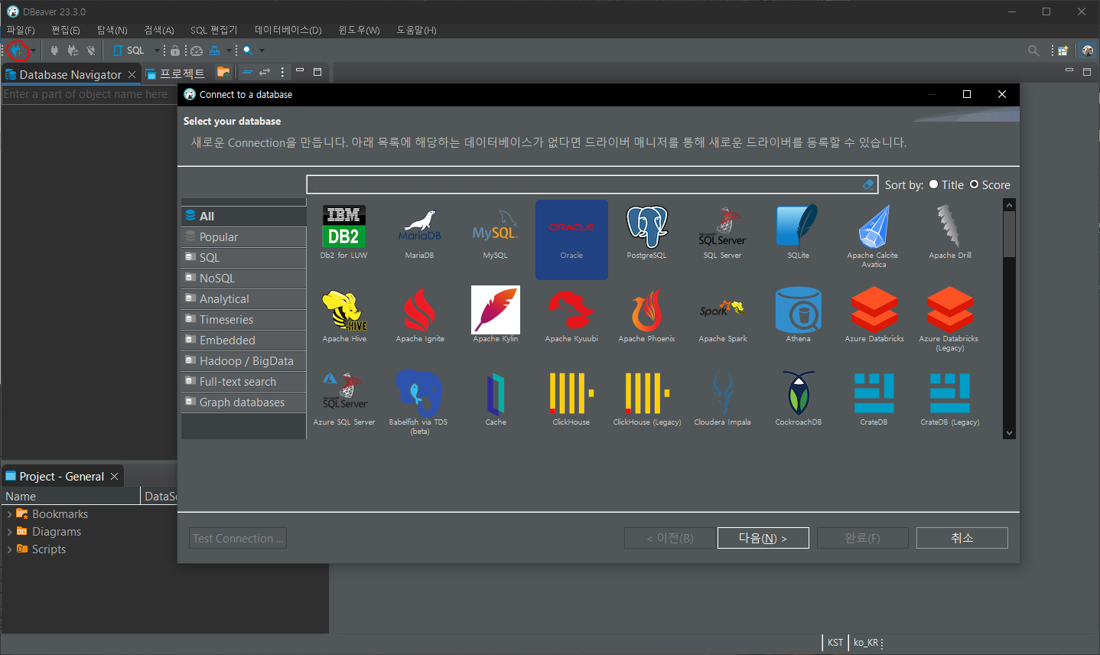Open the SQL 편집기 menu
Image resolution: width=1100 pixels, height=655 pixels.
click(214, 30)
